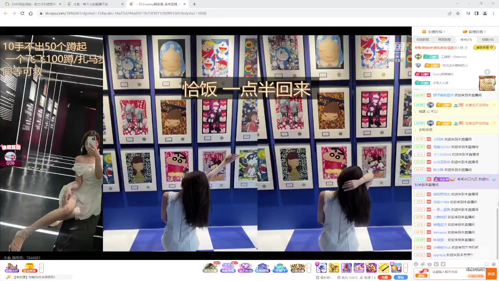The width and height of the screenshot is (499, 281).
Task: Click the username 十三545958 in chat
Action: pyautogui.click(x=442, y=155)
